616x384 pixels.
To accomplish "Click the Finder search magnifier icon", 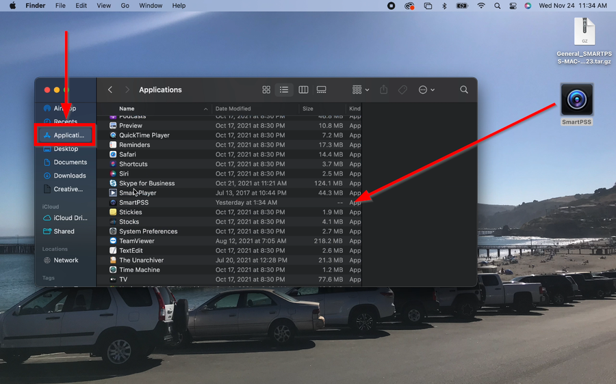I will click(464, 90).
